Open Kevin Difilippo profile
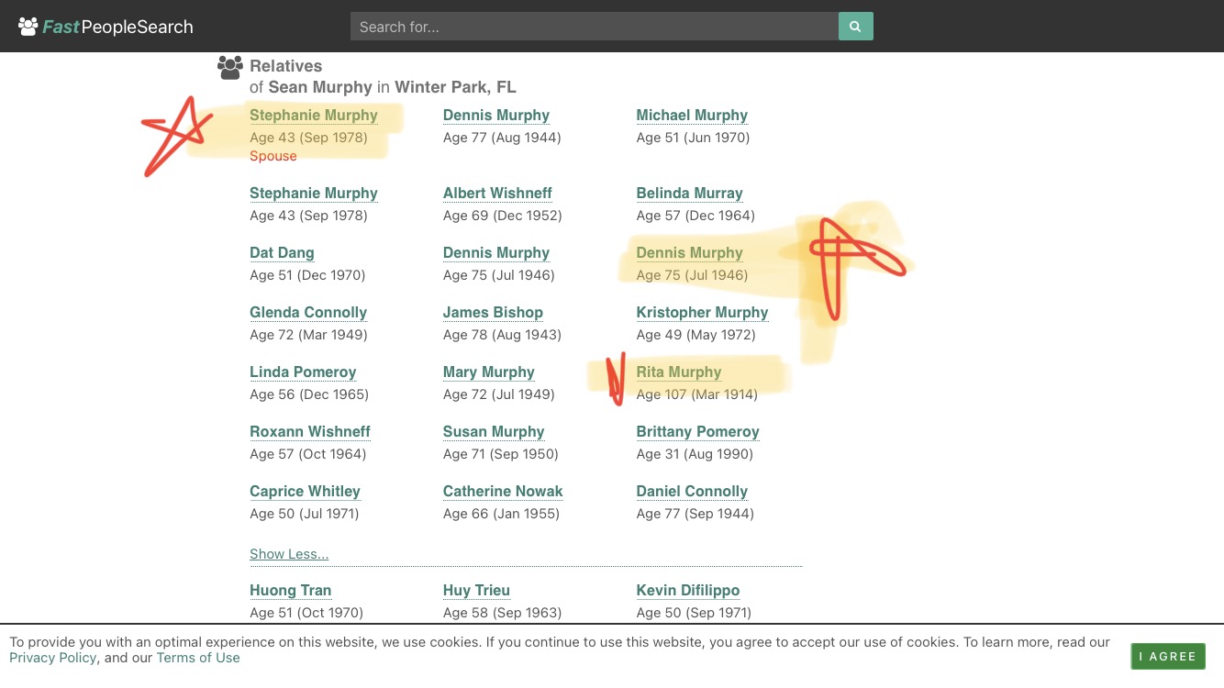The image size is (1224, 688). pyautogui.click(x=688, y=590)
